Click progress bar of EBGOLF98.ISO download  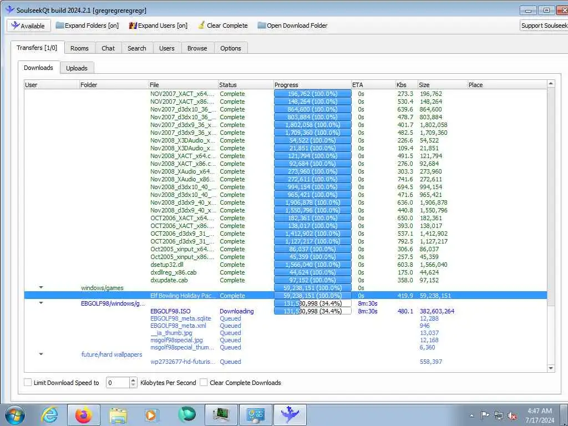313,311
